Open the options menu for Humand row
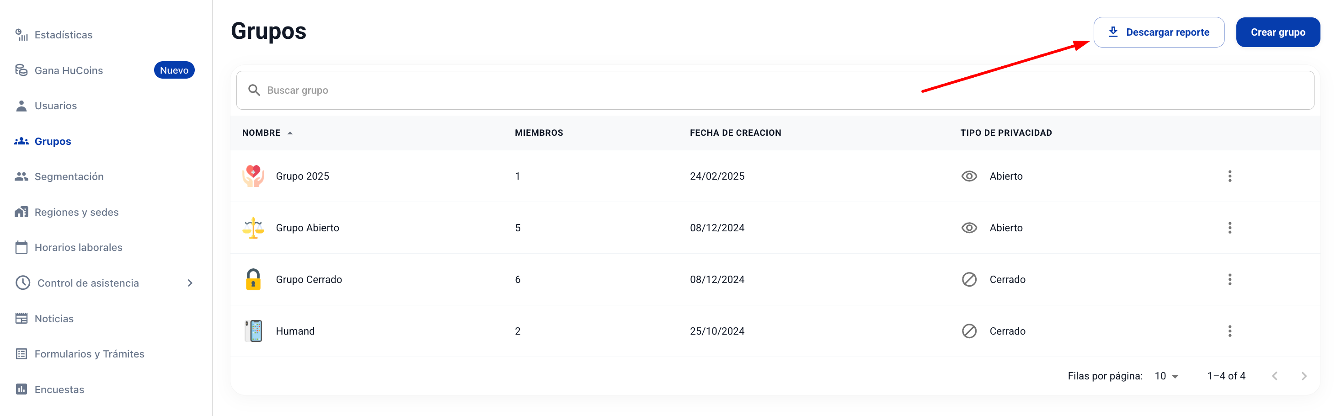The height and width of the screenshot is (416, 1336). (x=1229, y=331)
